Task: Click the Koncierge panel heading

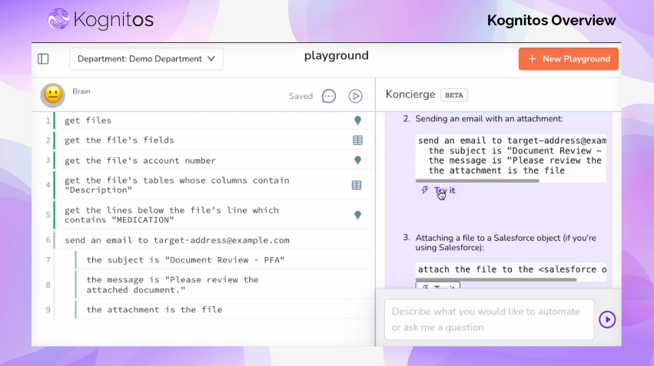Action: [410, 94]
